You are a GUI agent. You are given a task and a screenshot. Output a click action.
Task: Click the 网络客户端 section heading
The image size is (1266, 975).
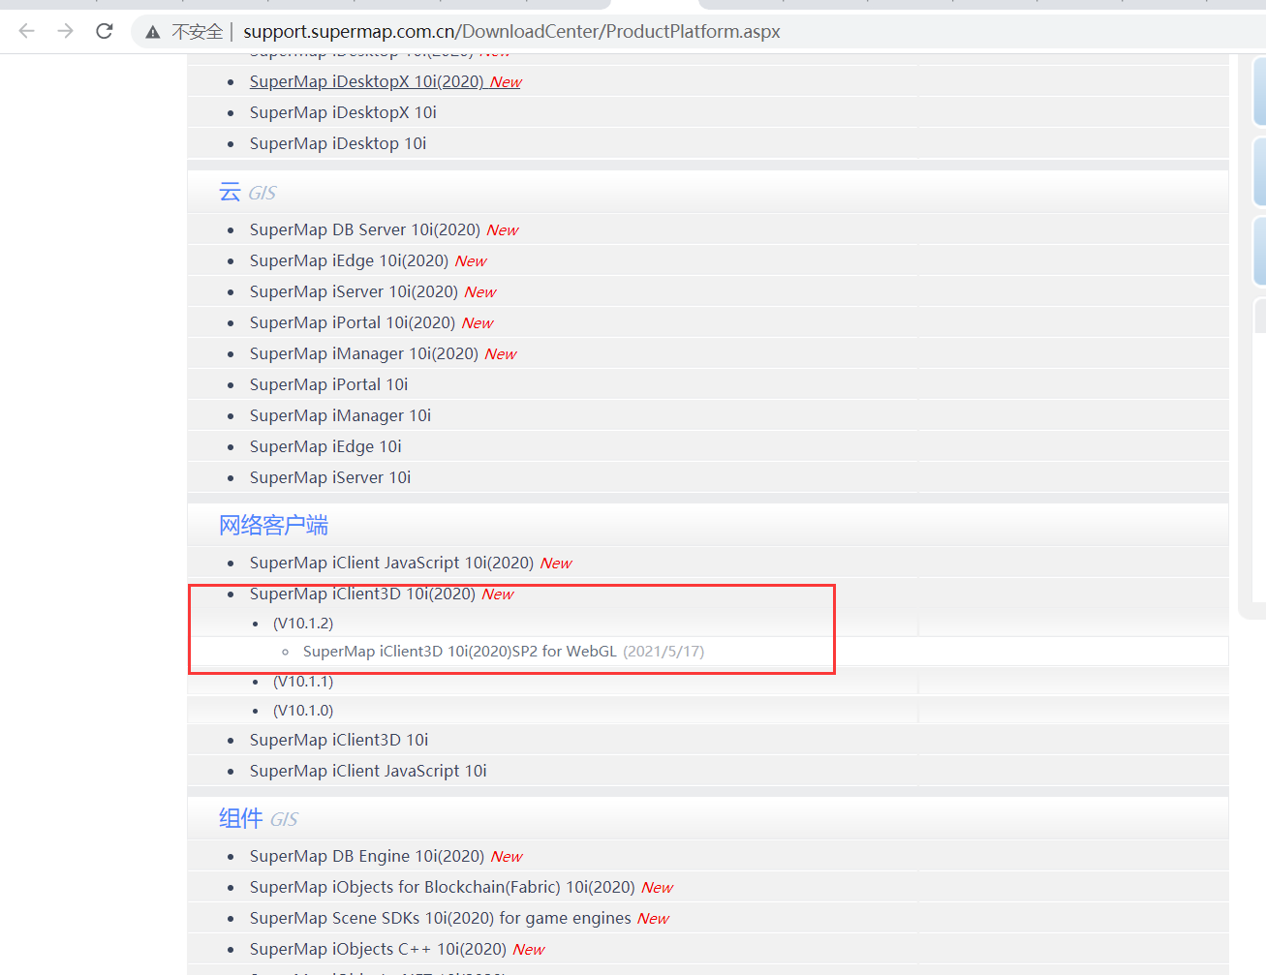point(273,525)
